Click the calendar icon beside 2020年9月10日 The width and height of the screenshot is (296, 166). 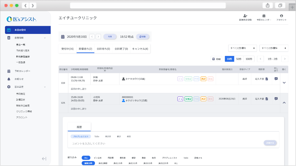tap(63, 37)
